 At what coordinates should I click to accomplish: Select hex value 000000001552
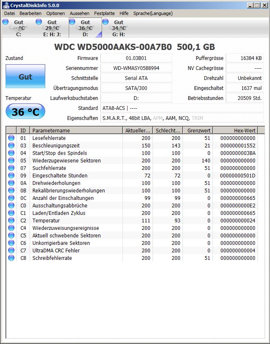click(x=238, y=145)
